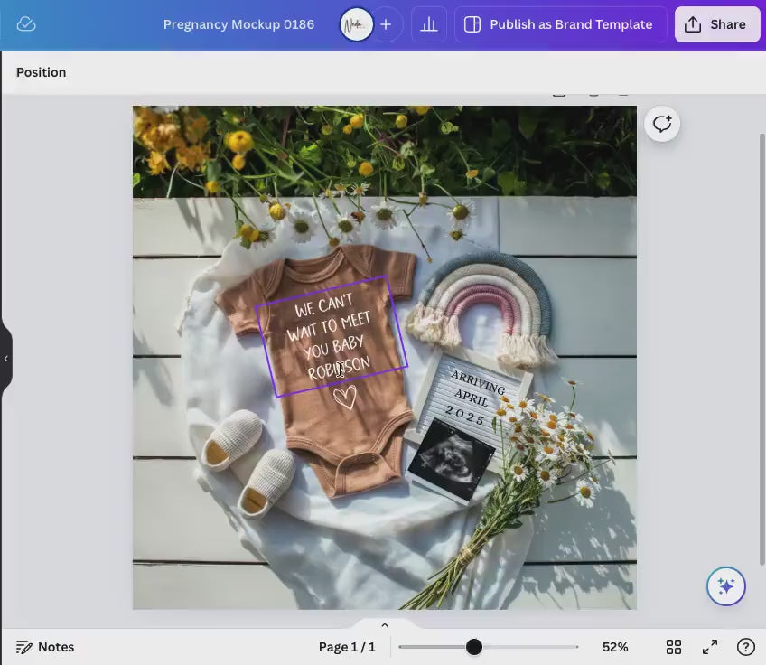Open the Notes panel
Viewport: 766px width, 665px height.
coord(45,647)
